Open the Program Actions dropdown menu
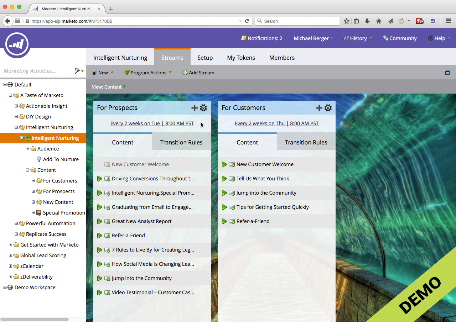 tap(148, 73)
